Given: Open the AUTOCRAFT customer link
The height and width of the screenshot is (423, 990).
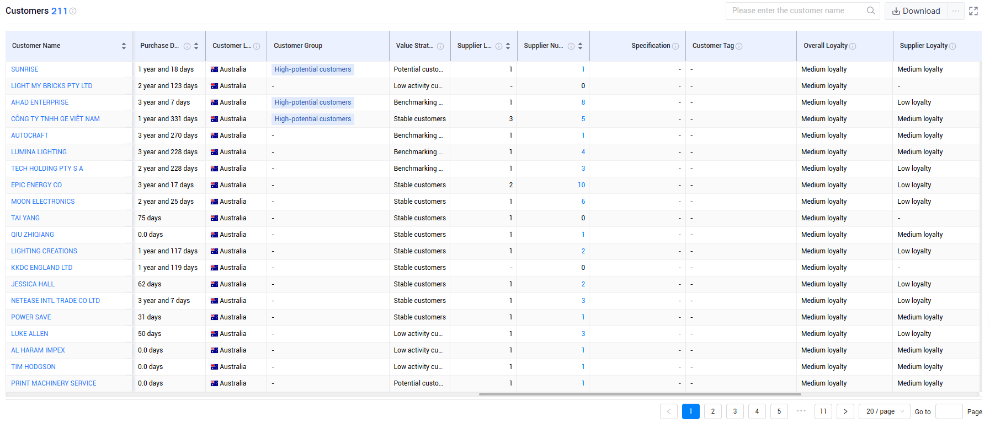Looking at the screenshot, I should pos(30,135).
